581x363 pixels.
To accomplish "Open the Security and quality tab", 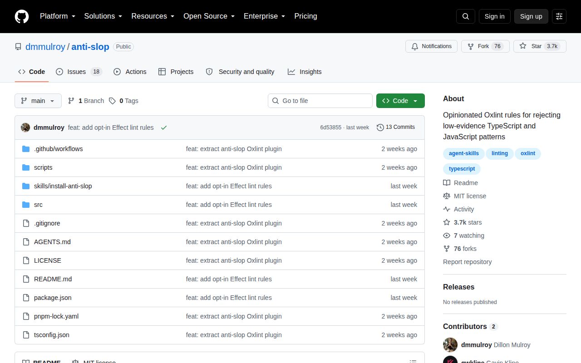I will click(x=240, y=72).
